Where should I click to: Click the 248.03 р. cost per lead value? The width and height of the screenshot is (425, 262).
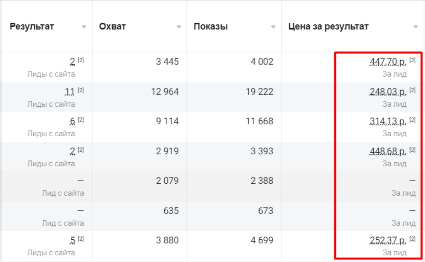tap(388, 92)
